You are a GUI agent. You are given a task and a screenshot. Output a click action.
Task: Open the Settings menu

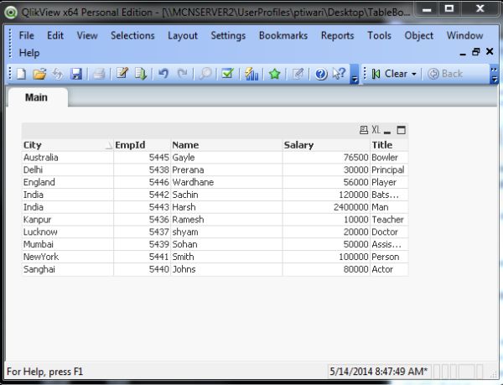point(228,35)
